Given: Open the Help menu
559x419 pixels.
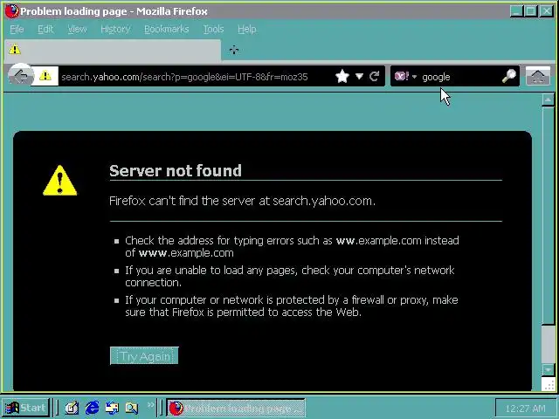Looking at the screenshot, I should pyautogui.click(x=246, y=29).
